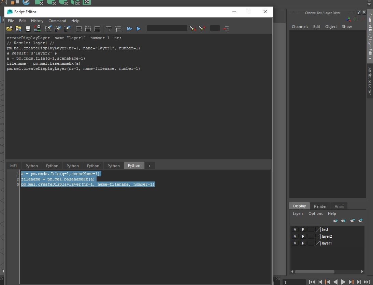This screenshot has height=285, width=373.
Task: Click the Show Input only layout icon
Action: click(88, 29)
